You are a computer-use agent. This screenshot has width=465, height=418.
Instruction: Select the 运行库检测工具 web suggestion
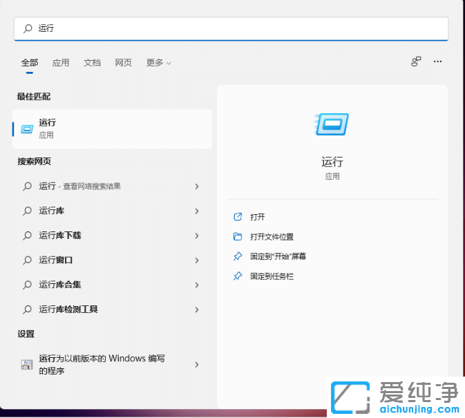[x=112, y=310]
